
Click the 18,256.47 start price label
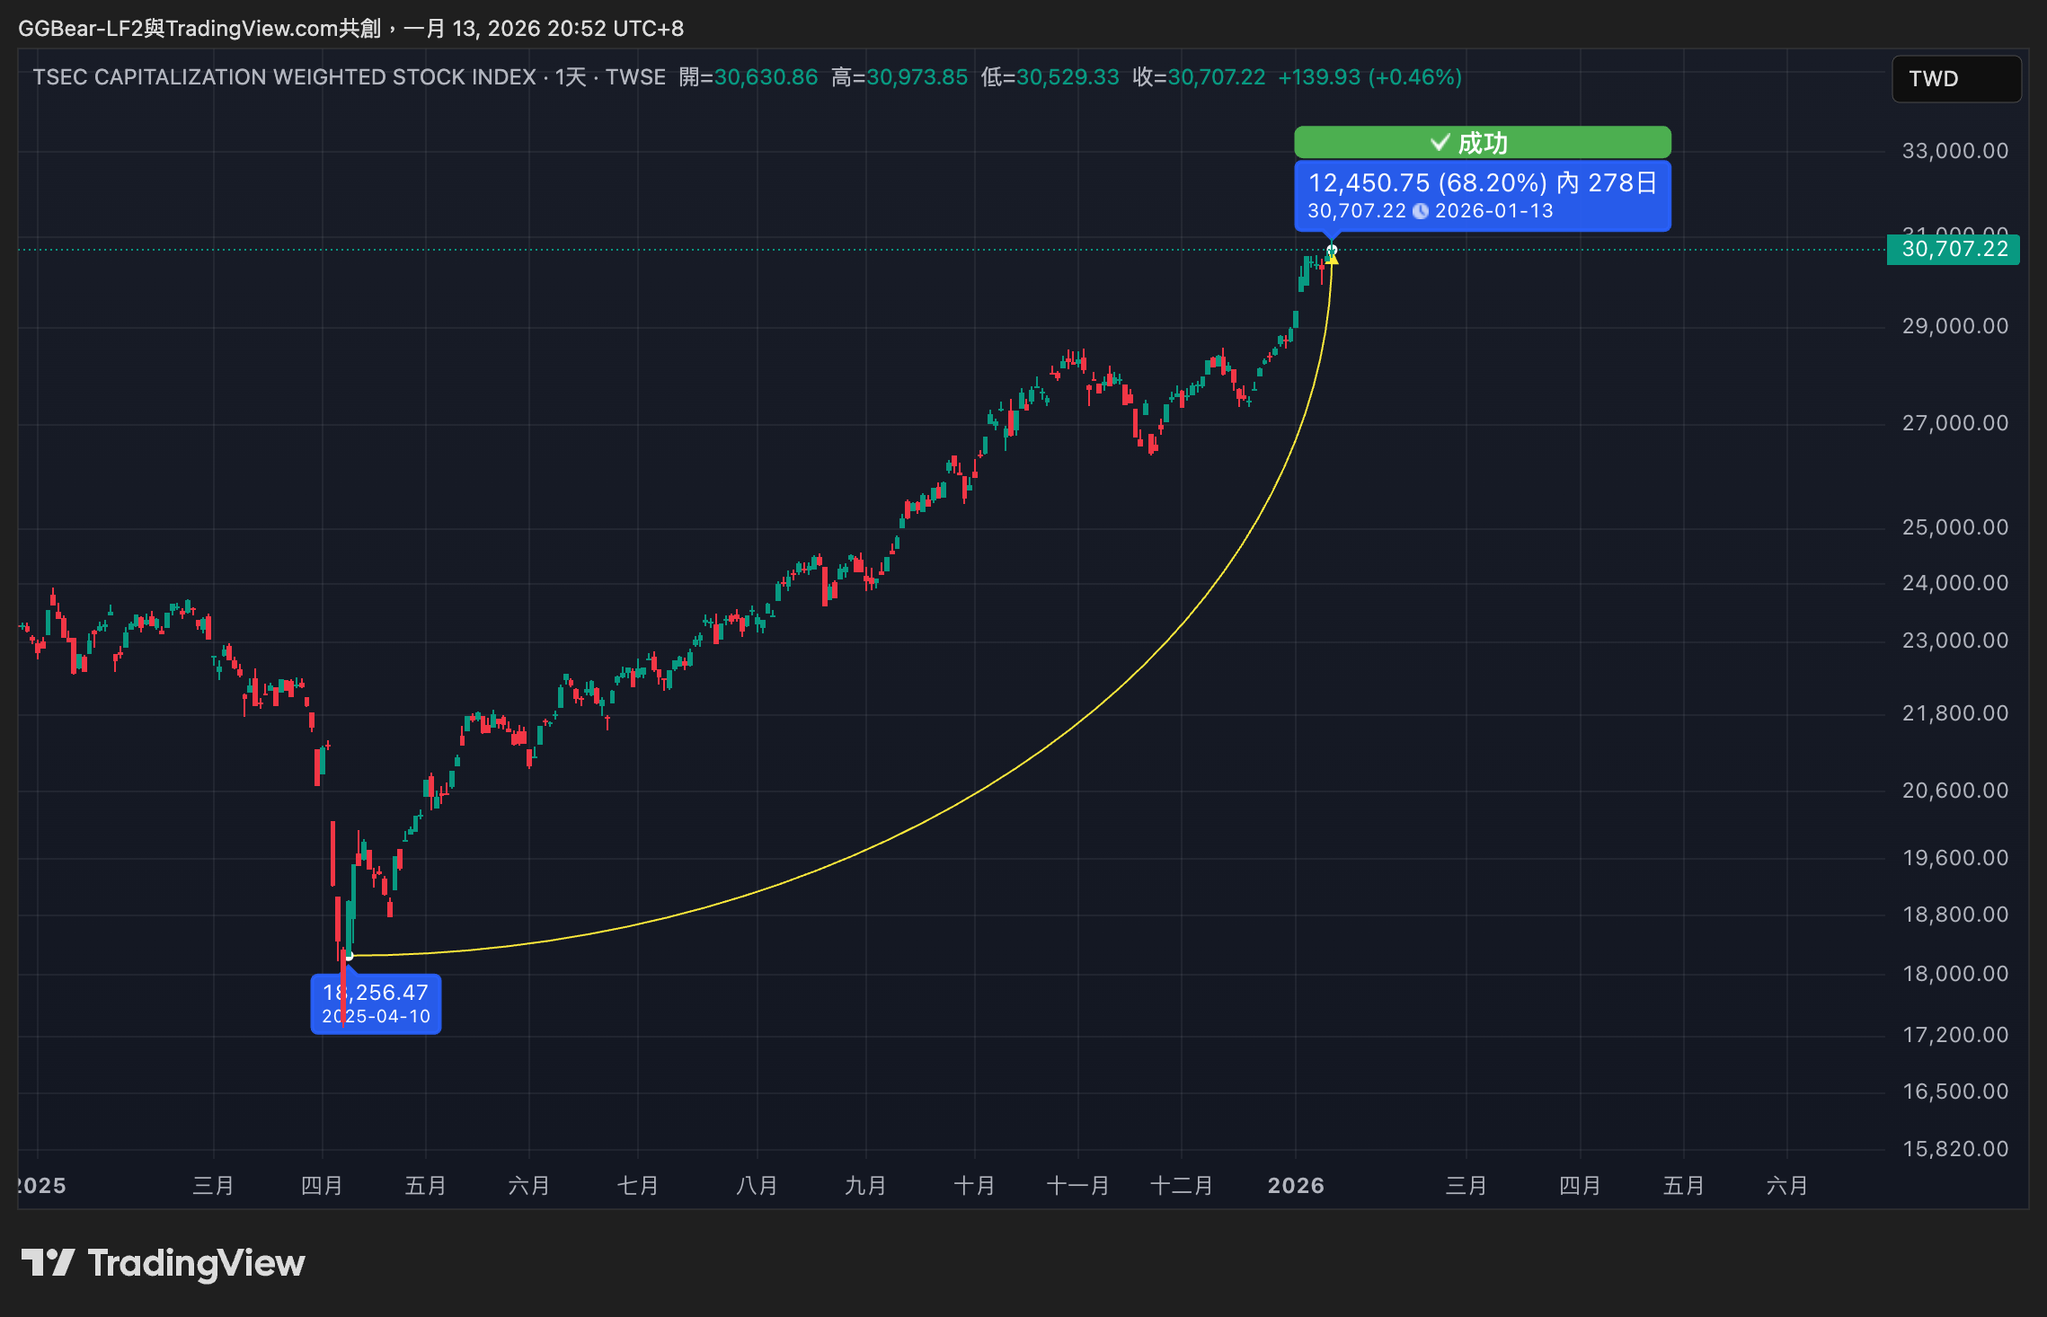[376, 1003]
